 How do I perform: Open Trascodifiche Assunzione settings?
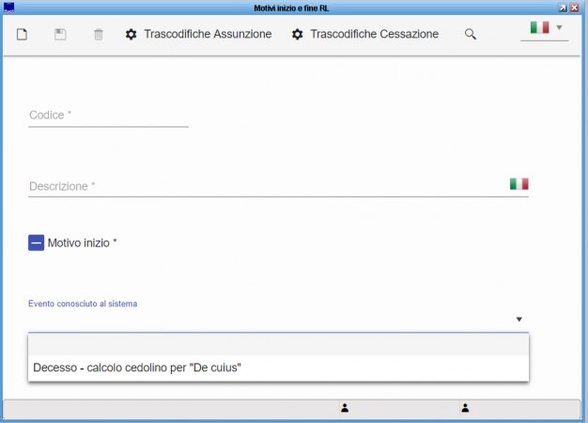(x=198, y=34)
